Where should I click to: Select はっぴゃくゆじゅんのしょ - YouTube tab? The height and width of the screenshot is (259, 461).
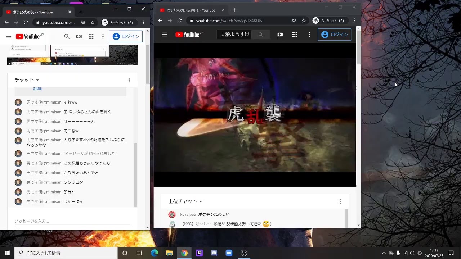click(191, 10)
